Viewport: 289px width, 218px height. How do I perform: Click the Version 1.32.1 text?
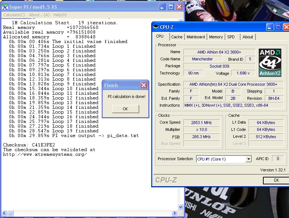(273, 170)
